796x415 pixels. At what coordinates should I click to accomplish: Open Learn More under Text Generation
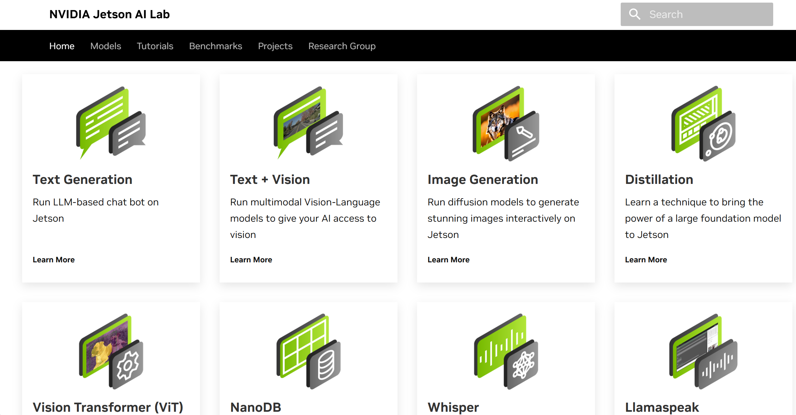(53, 259)
